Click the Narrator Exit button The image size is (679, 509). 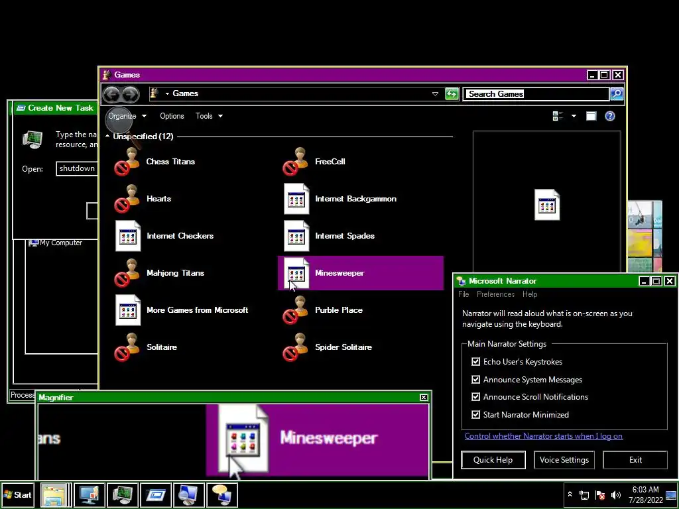pyautogui.click(x=635, y=460)
